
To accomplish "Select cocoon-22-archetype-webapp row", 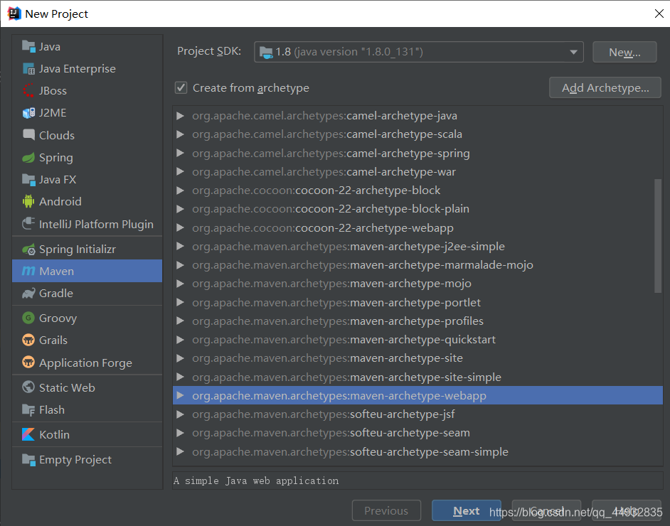I will [x=418, y=227].
